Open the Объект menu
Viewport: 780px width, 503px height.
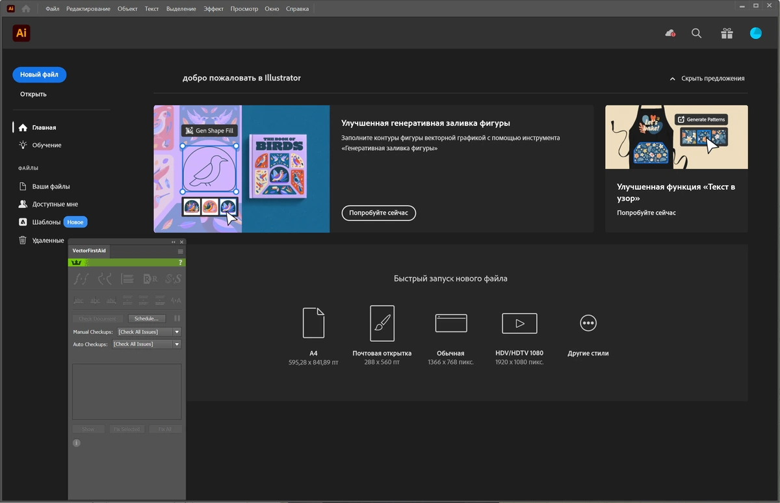click(x=127, y=9)
